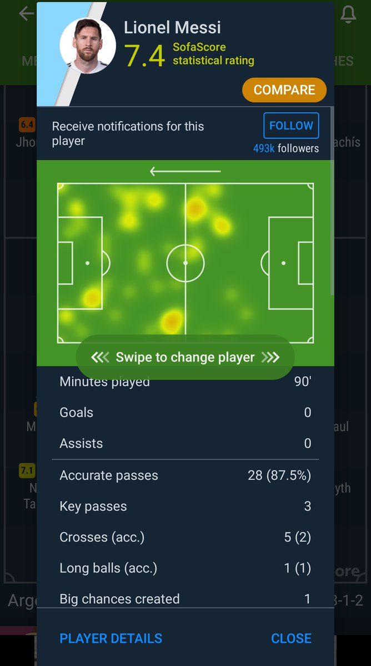
Task: Tap Lionel Messi's profile photo
Action: click(x=88, y=46)
